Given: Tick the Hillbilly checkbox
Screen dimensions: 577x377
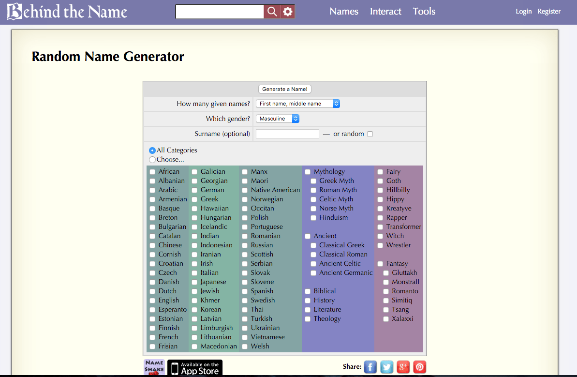Looking at the screenshot, I should pyautogui.click(x=380, y=190).
